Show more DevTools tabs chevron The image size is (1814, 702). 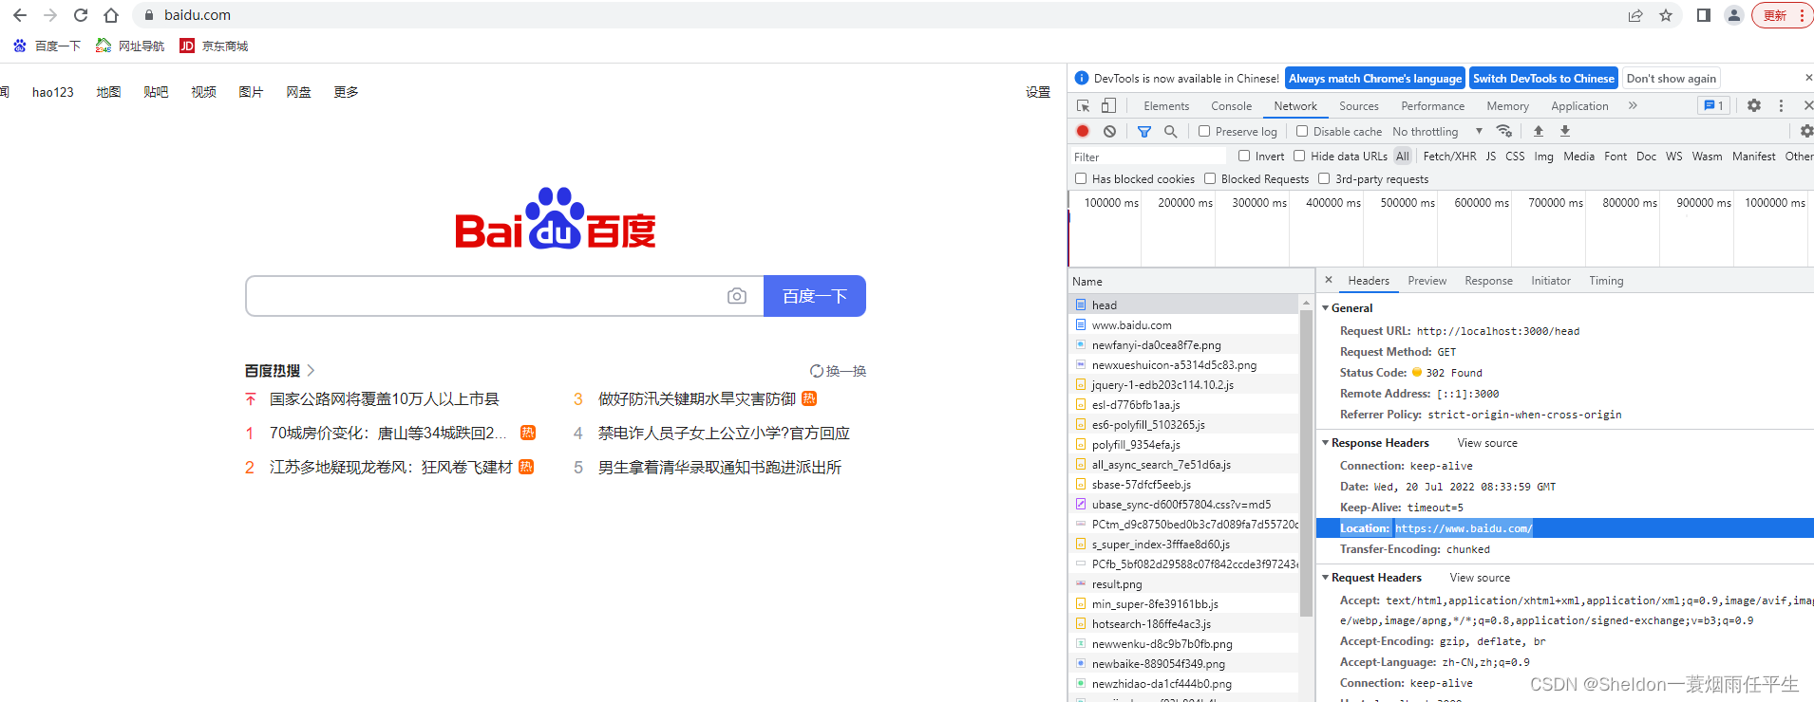[1633, 105]
